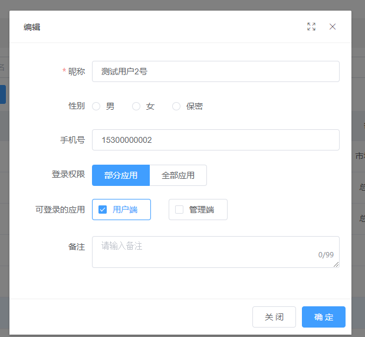365x337 pixels.
Task: Expand the edit dialog to fullscreen
Action: 311,27
